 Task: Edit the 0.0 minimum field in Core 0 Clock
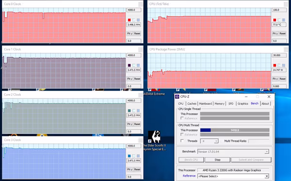point(134,41)
